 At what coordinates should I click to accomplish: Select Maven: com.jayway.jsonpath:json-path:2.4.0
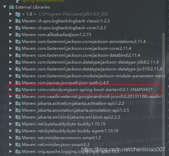point(65,83)
